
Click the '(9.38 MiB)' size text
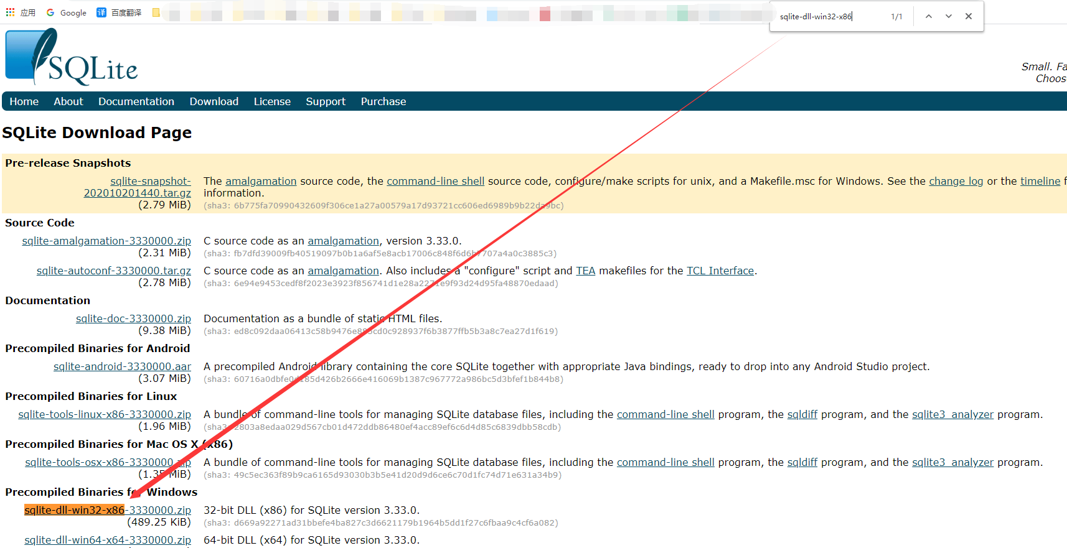pos(164,330)
